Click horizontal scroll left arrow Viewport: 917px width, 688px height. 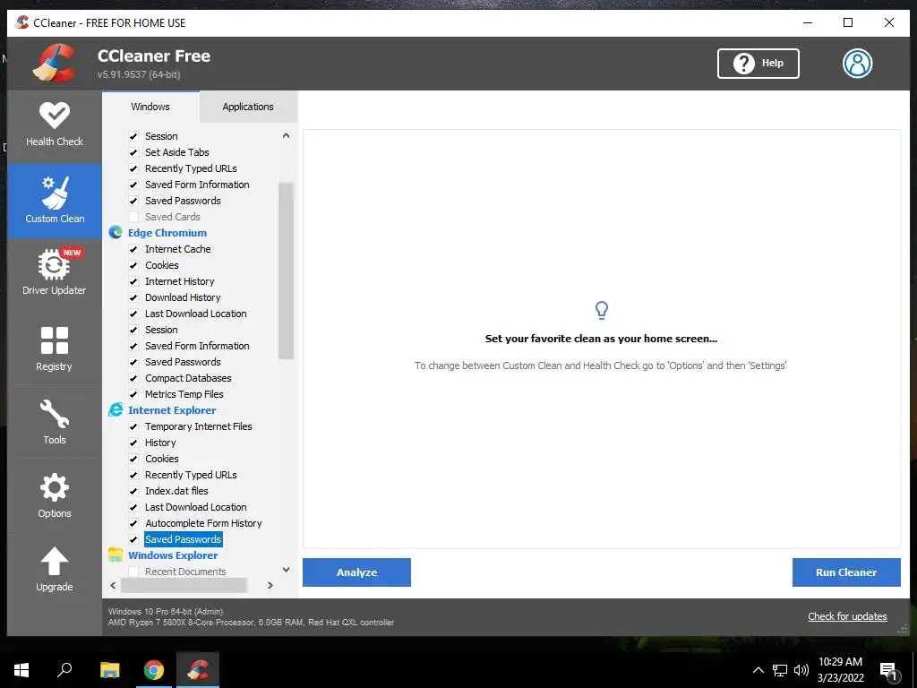(114, 585)
